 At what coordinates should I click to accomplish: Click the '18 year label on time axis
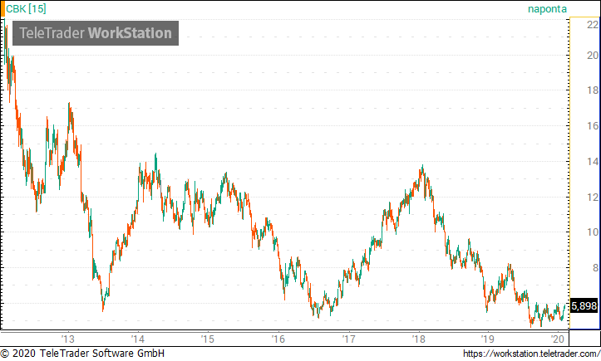pyautogui.click(x=419, y=339)
